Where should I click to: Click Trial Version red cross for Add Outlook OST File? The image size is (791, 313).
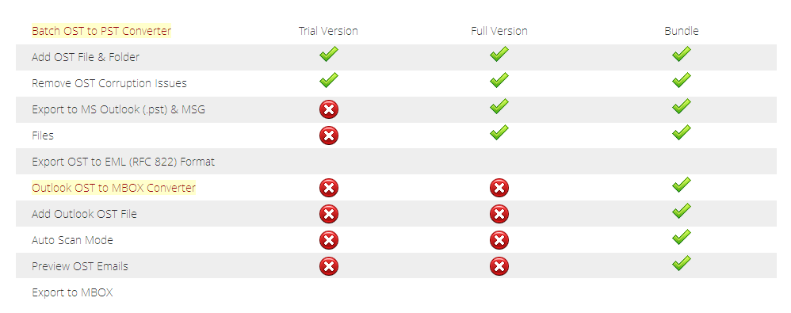click(328, 214)
